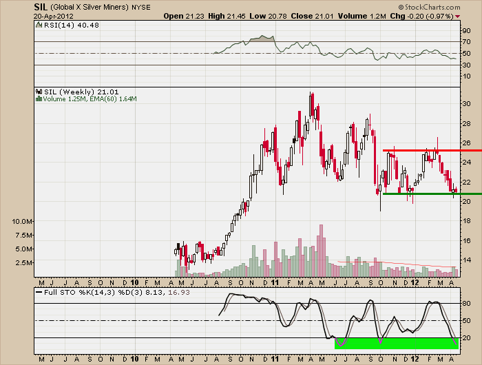Click the 22 label on price axis

point(467,182)
